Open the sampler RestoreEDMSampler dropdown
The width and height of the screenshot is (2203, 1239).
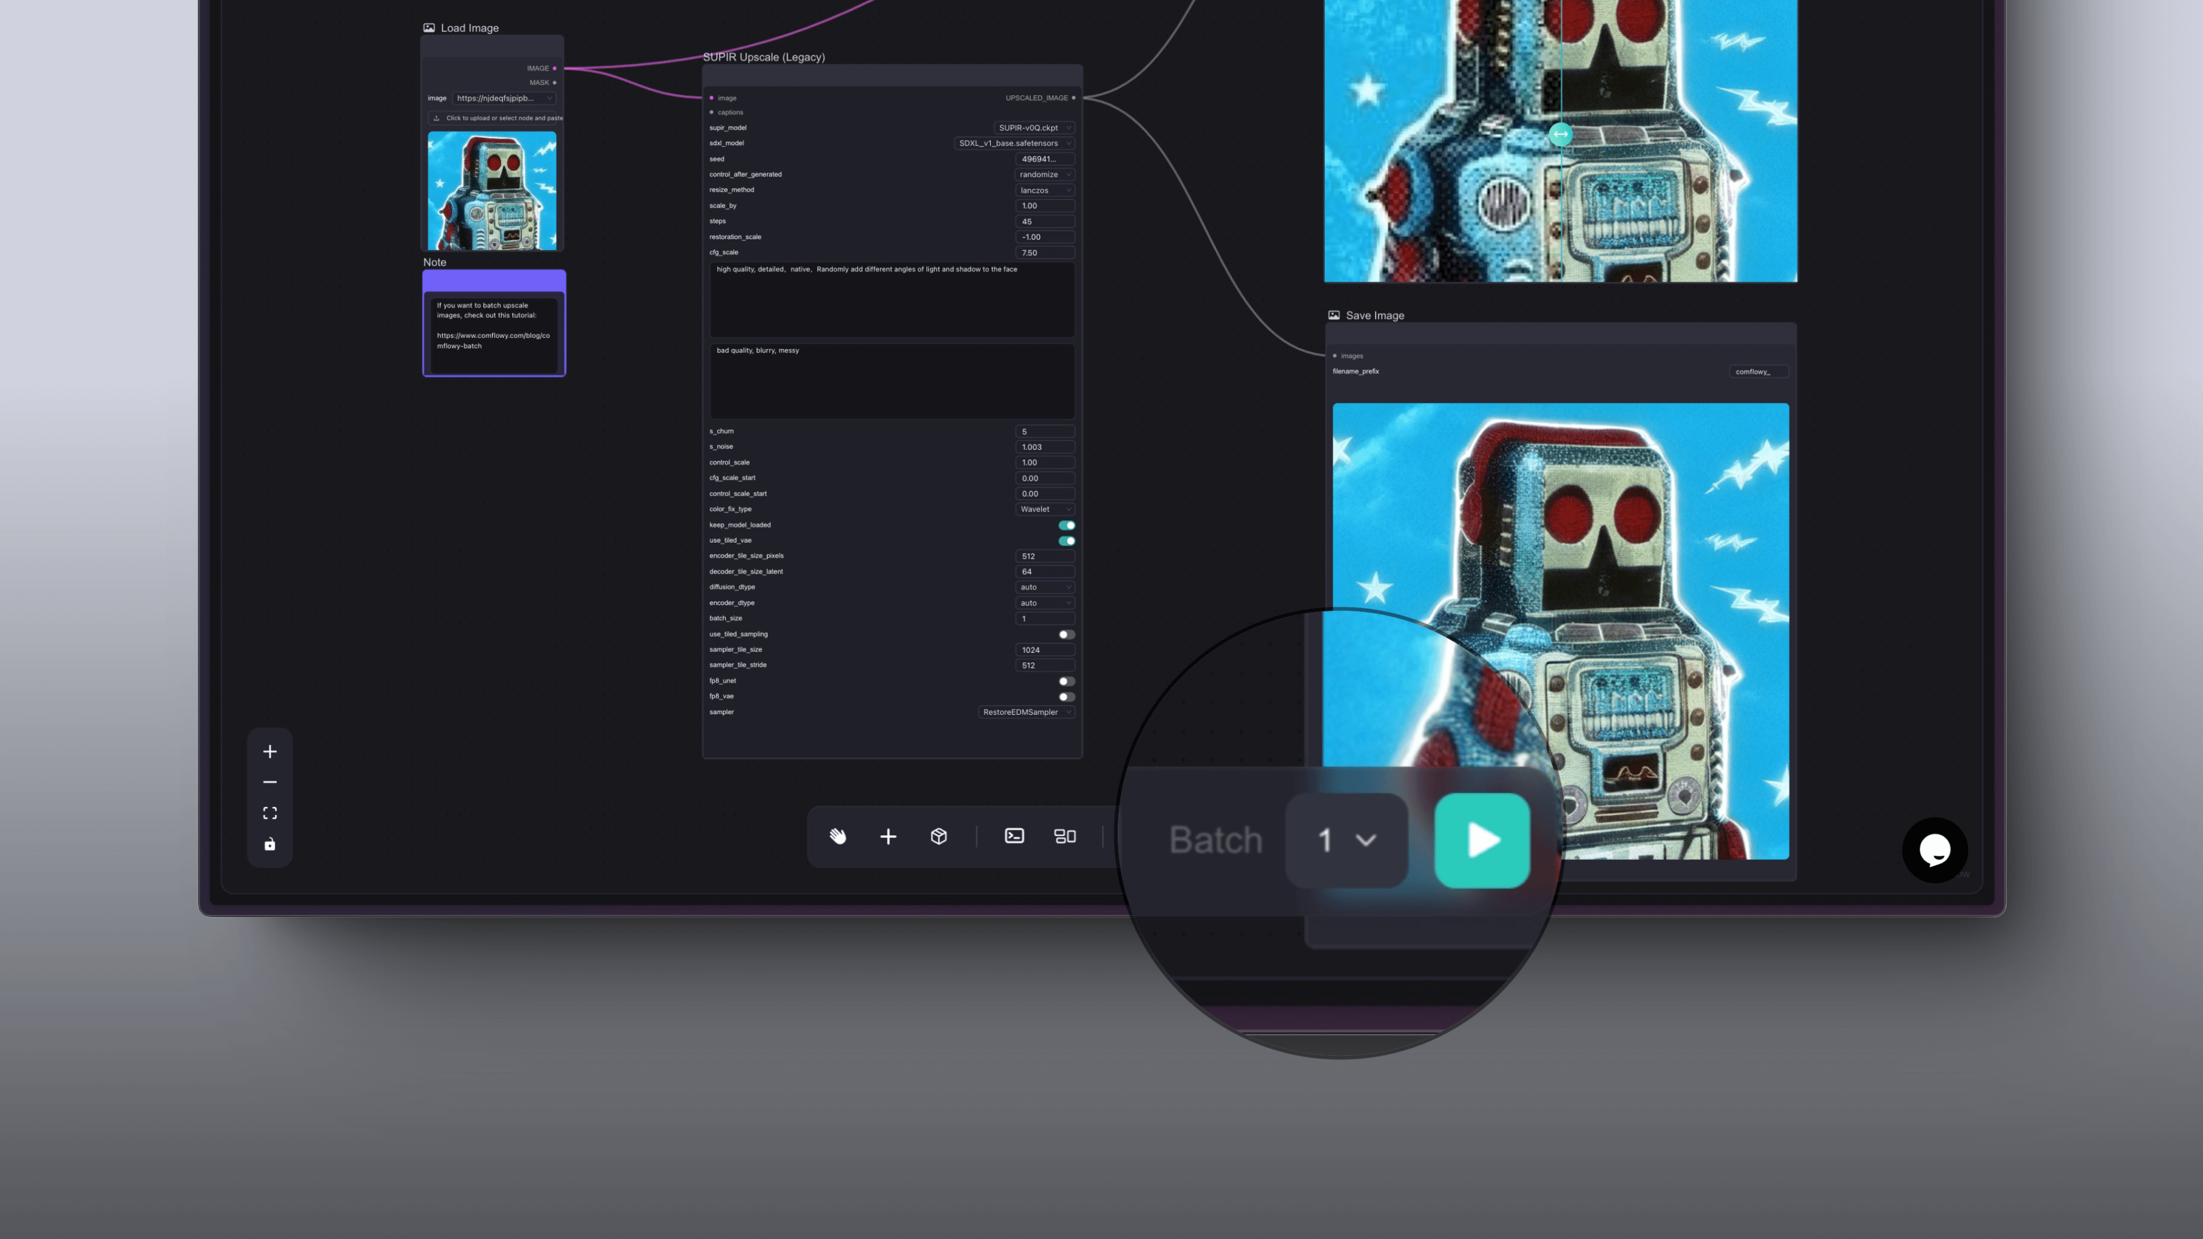(x=1026, y=712)
